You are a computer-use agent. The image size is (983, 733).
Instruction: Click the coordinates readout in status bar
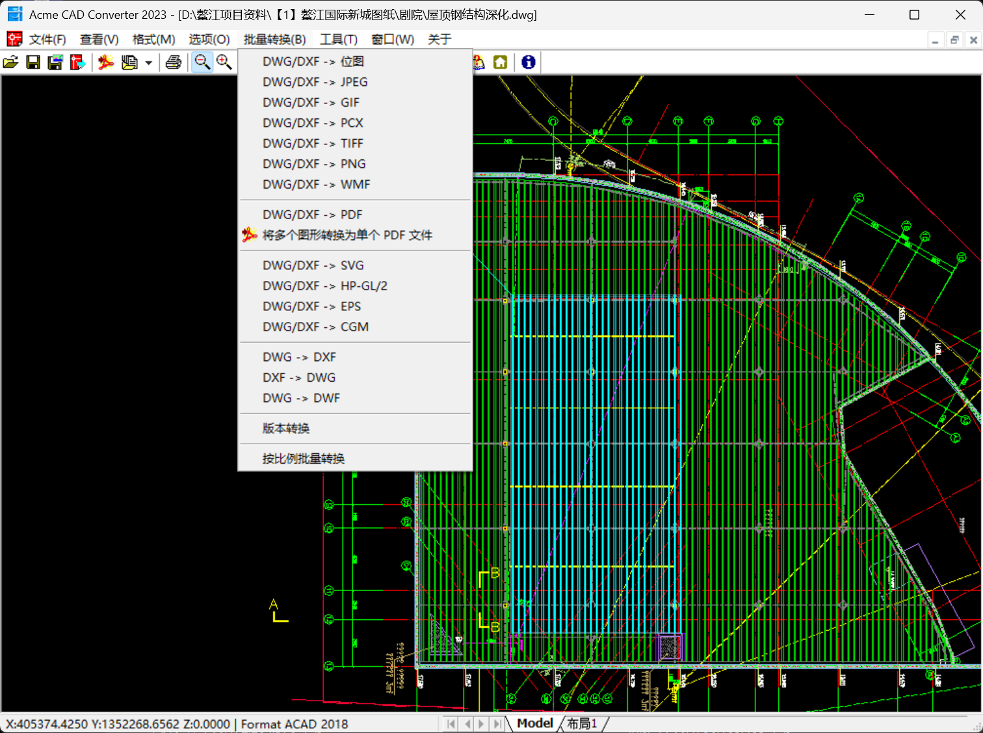(118, 724)
